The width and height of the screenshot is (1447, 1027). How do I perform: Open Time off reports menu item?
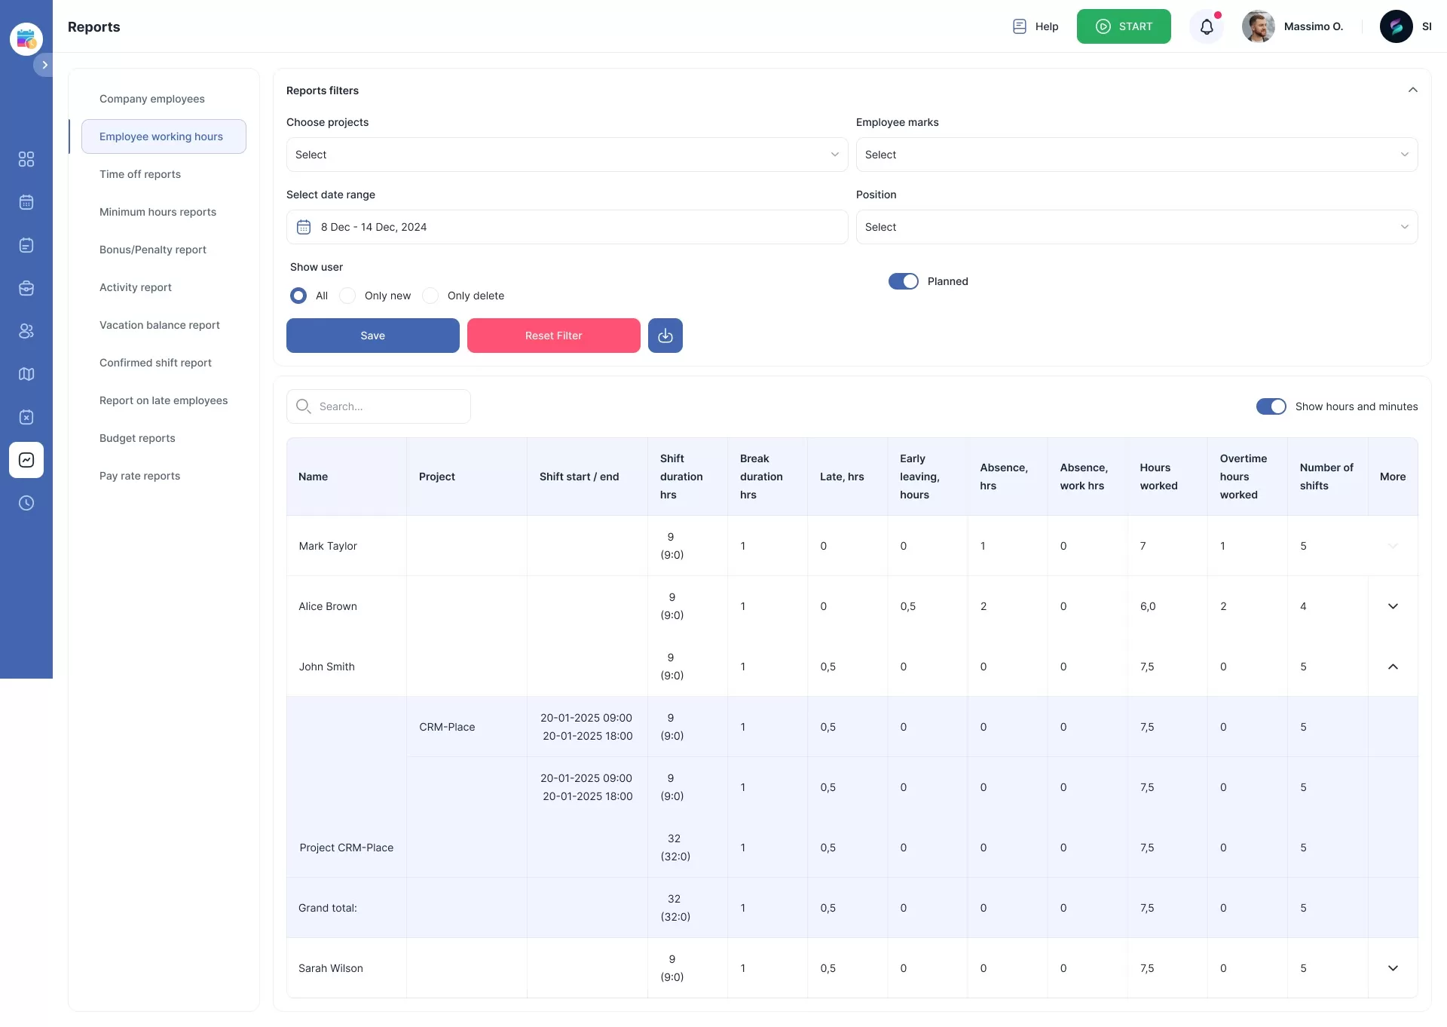[x=140, y=174]
